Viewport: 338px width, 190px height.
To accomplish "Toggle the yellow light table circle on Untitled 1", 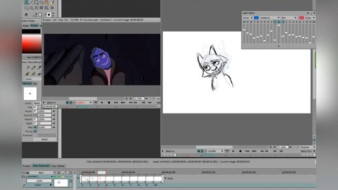I will (63, 177).
